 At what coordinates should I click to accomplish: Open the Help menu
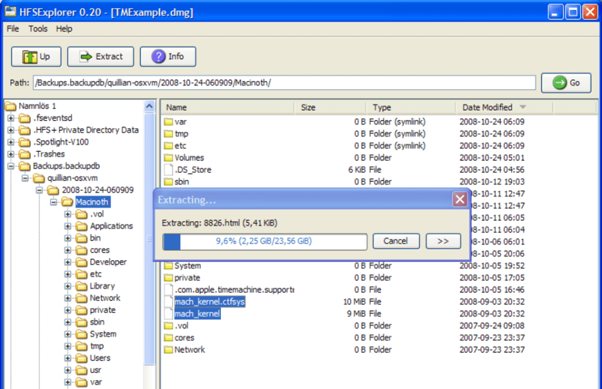coord(64,29)
